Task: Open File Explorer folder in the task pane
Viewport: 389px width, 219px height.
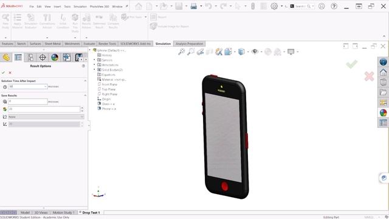Action: (x=383, y=92)
